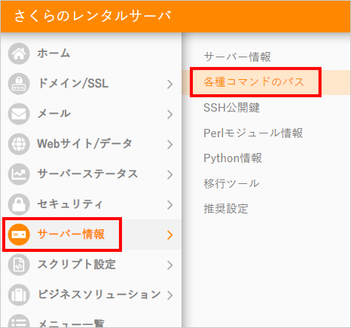Open Perlモジュール情報 submenu entry
The height and width of the screenshot is (328, 351).
[x=253, y=133]
